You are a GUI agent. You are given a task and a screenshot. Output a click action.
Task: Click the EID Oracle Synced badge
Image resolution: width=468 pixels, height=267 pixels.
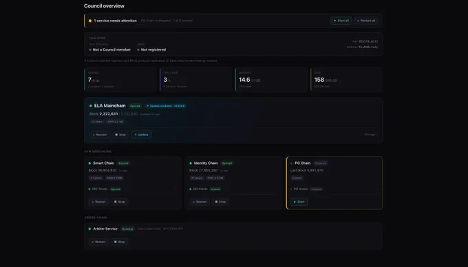pos(215,189)
